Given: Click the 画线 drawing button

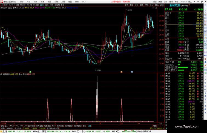Looking at the screenshot, I should pos(142,5).
